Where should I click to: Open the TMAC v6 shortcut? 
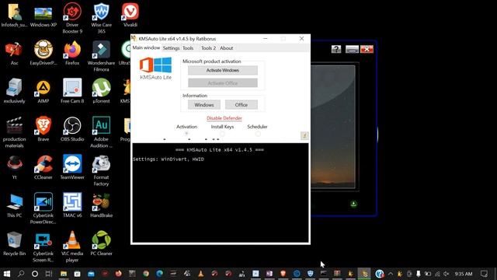pyautogui.click(x=72, y=205)
